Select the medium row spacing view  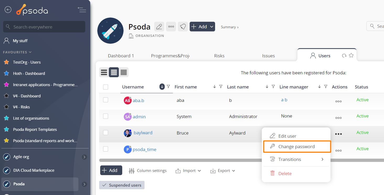click(114, 72)
